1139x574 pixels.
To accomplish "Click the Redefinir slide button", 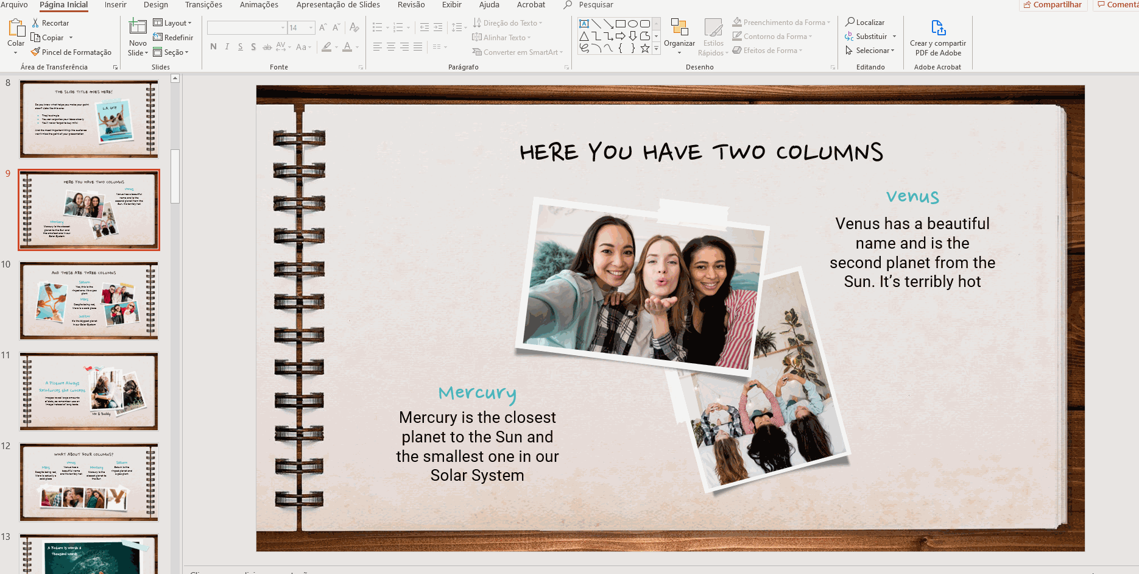I will 173,38.
